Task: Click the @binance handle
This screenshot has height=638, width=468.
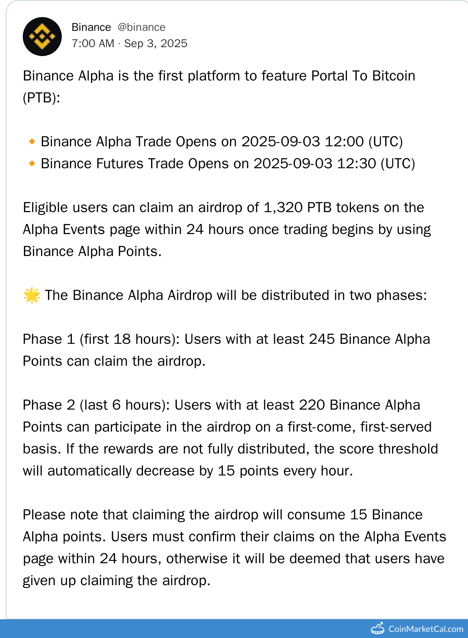Action: tap(141, 27)
